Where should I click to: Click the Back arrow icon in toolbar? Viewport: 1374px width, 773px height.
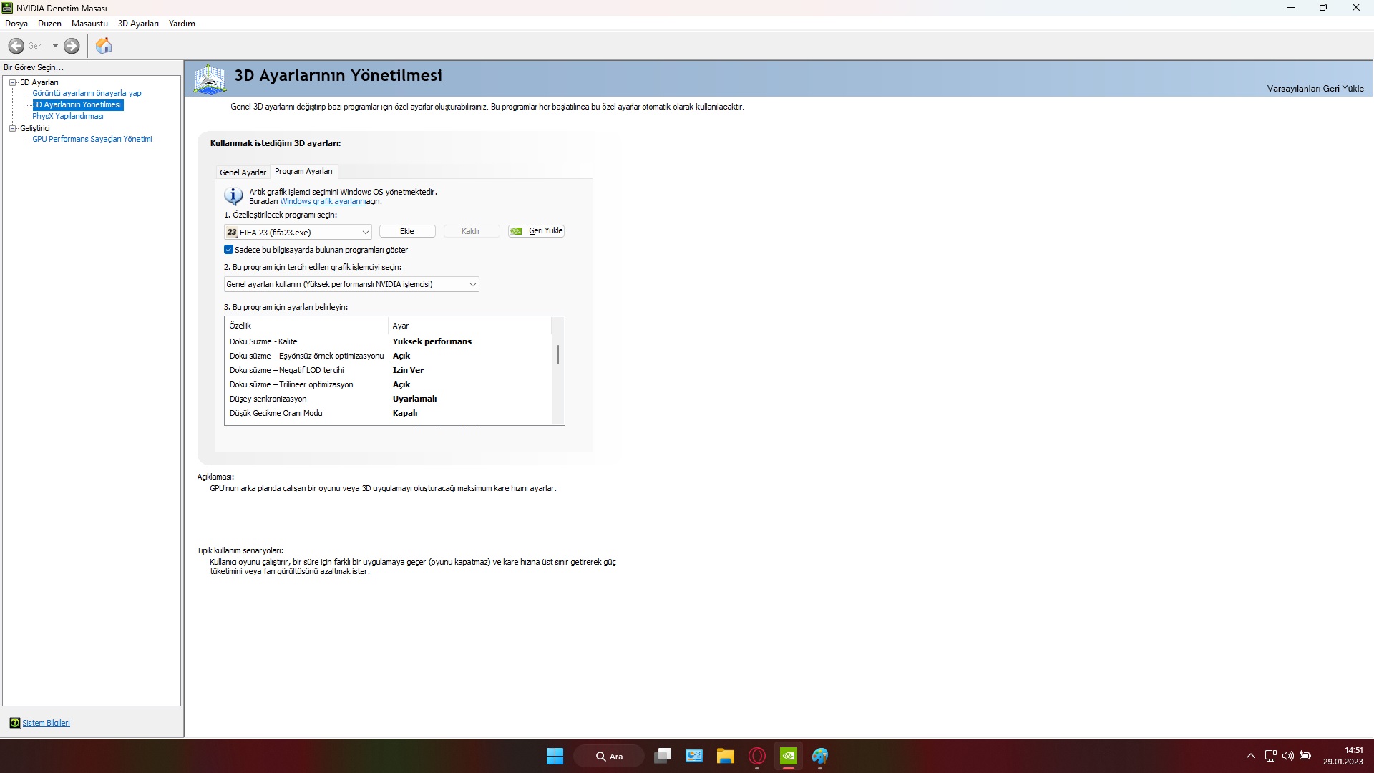click(16, 46)
